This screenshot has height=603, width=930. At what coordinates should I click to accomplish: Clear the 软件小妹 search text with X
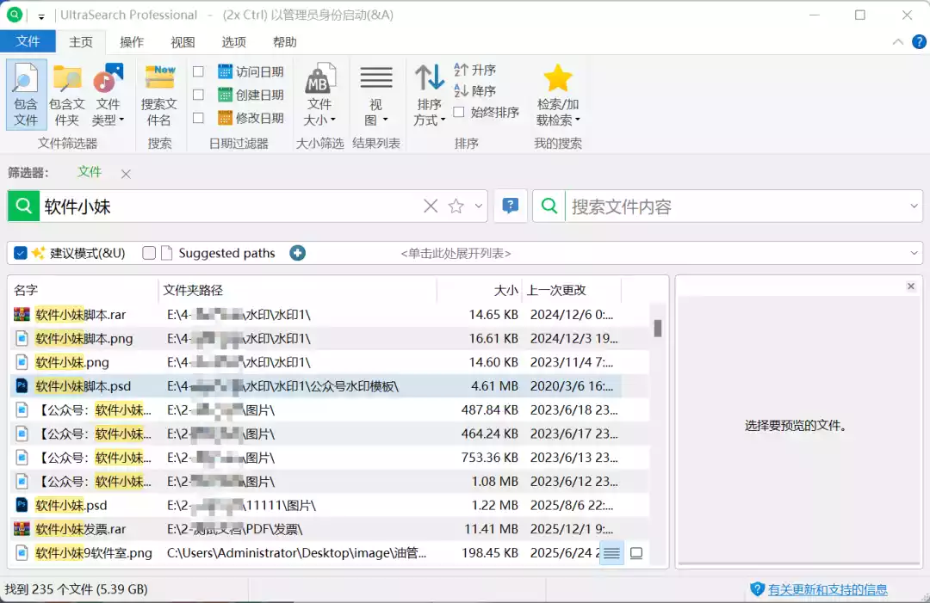point(431,206)
